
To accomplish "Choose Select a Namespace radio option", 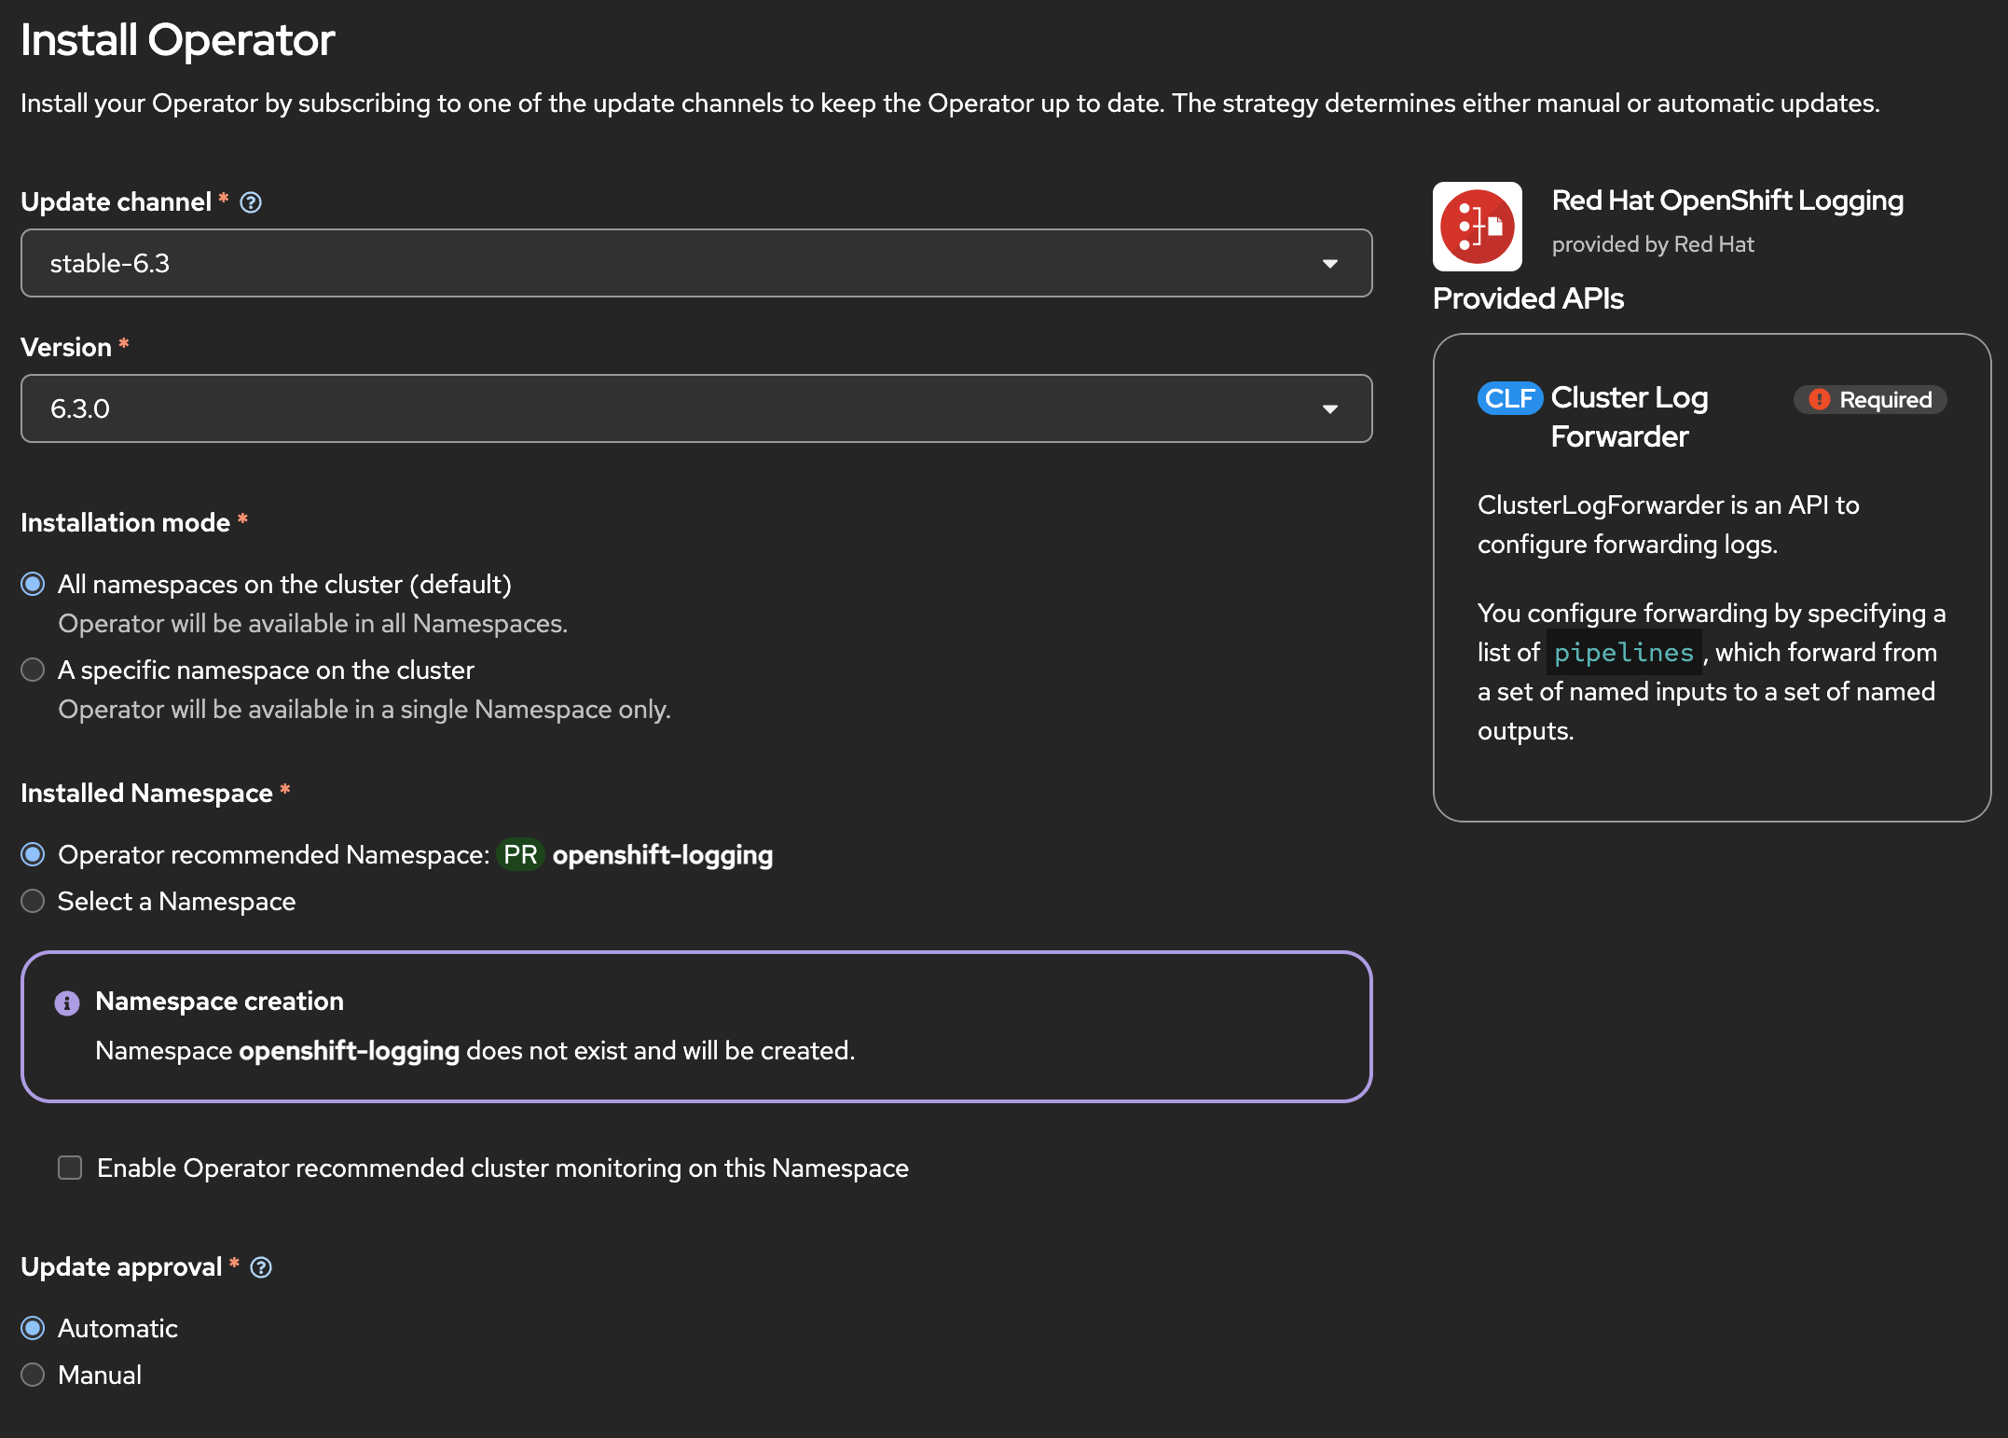I will pos(33,901).
